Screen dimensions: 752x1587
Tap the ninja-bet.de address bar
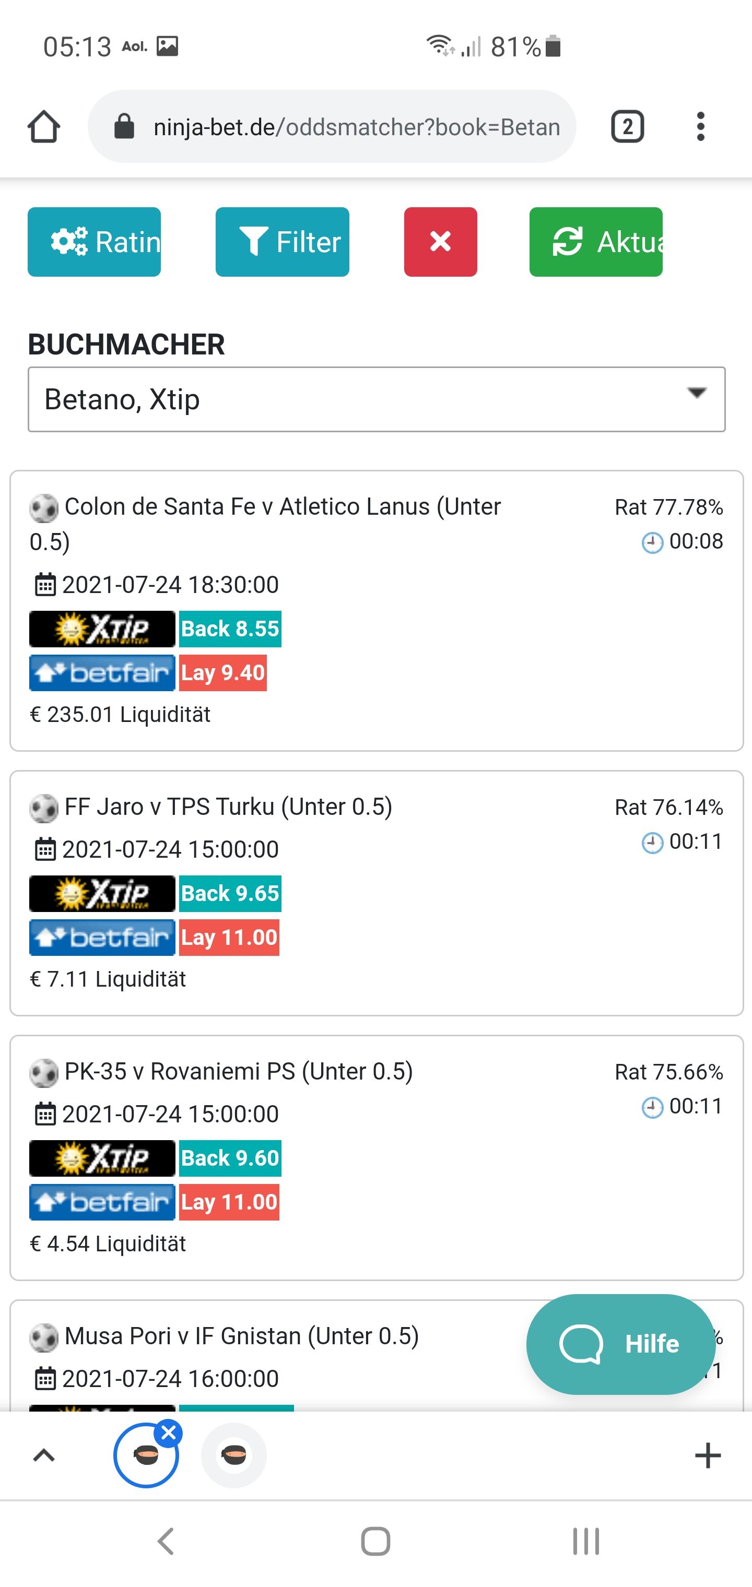point(332,127)
